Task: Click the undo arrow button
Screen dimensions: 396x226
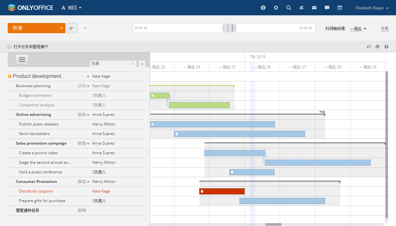Action: 72,28
